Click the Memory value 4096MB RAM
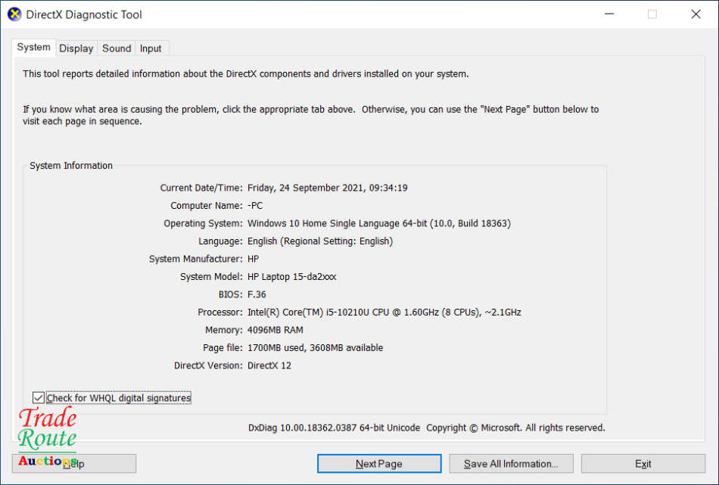The height and width of the screenshot is (485, 719). (x=275, y=330)
